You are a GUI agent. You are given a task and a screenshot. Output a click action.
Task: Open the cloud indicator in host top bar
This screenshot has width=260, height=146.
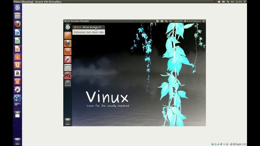(219, 2)
